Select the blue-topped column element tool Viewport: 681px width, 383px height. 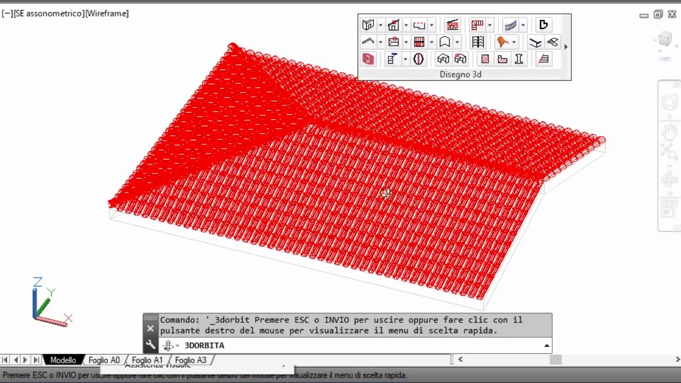393,59
